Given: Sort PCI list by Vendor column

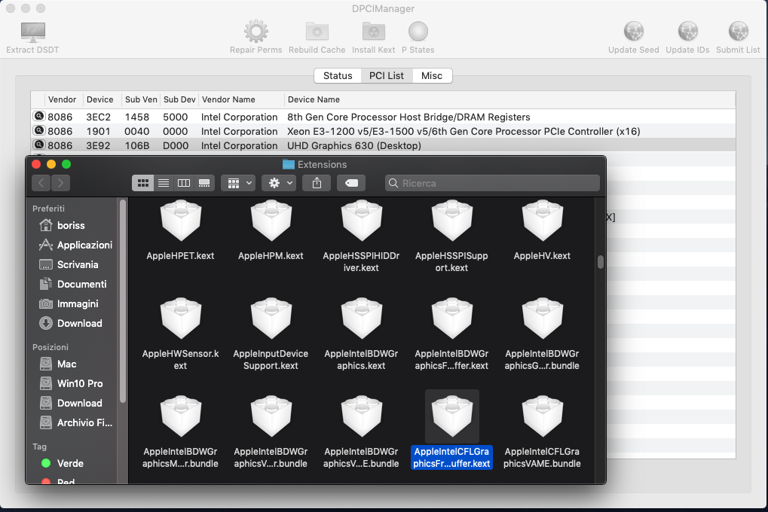Looking at the screenshot, I should pyautogui.click(x=63, y=99).
